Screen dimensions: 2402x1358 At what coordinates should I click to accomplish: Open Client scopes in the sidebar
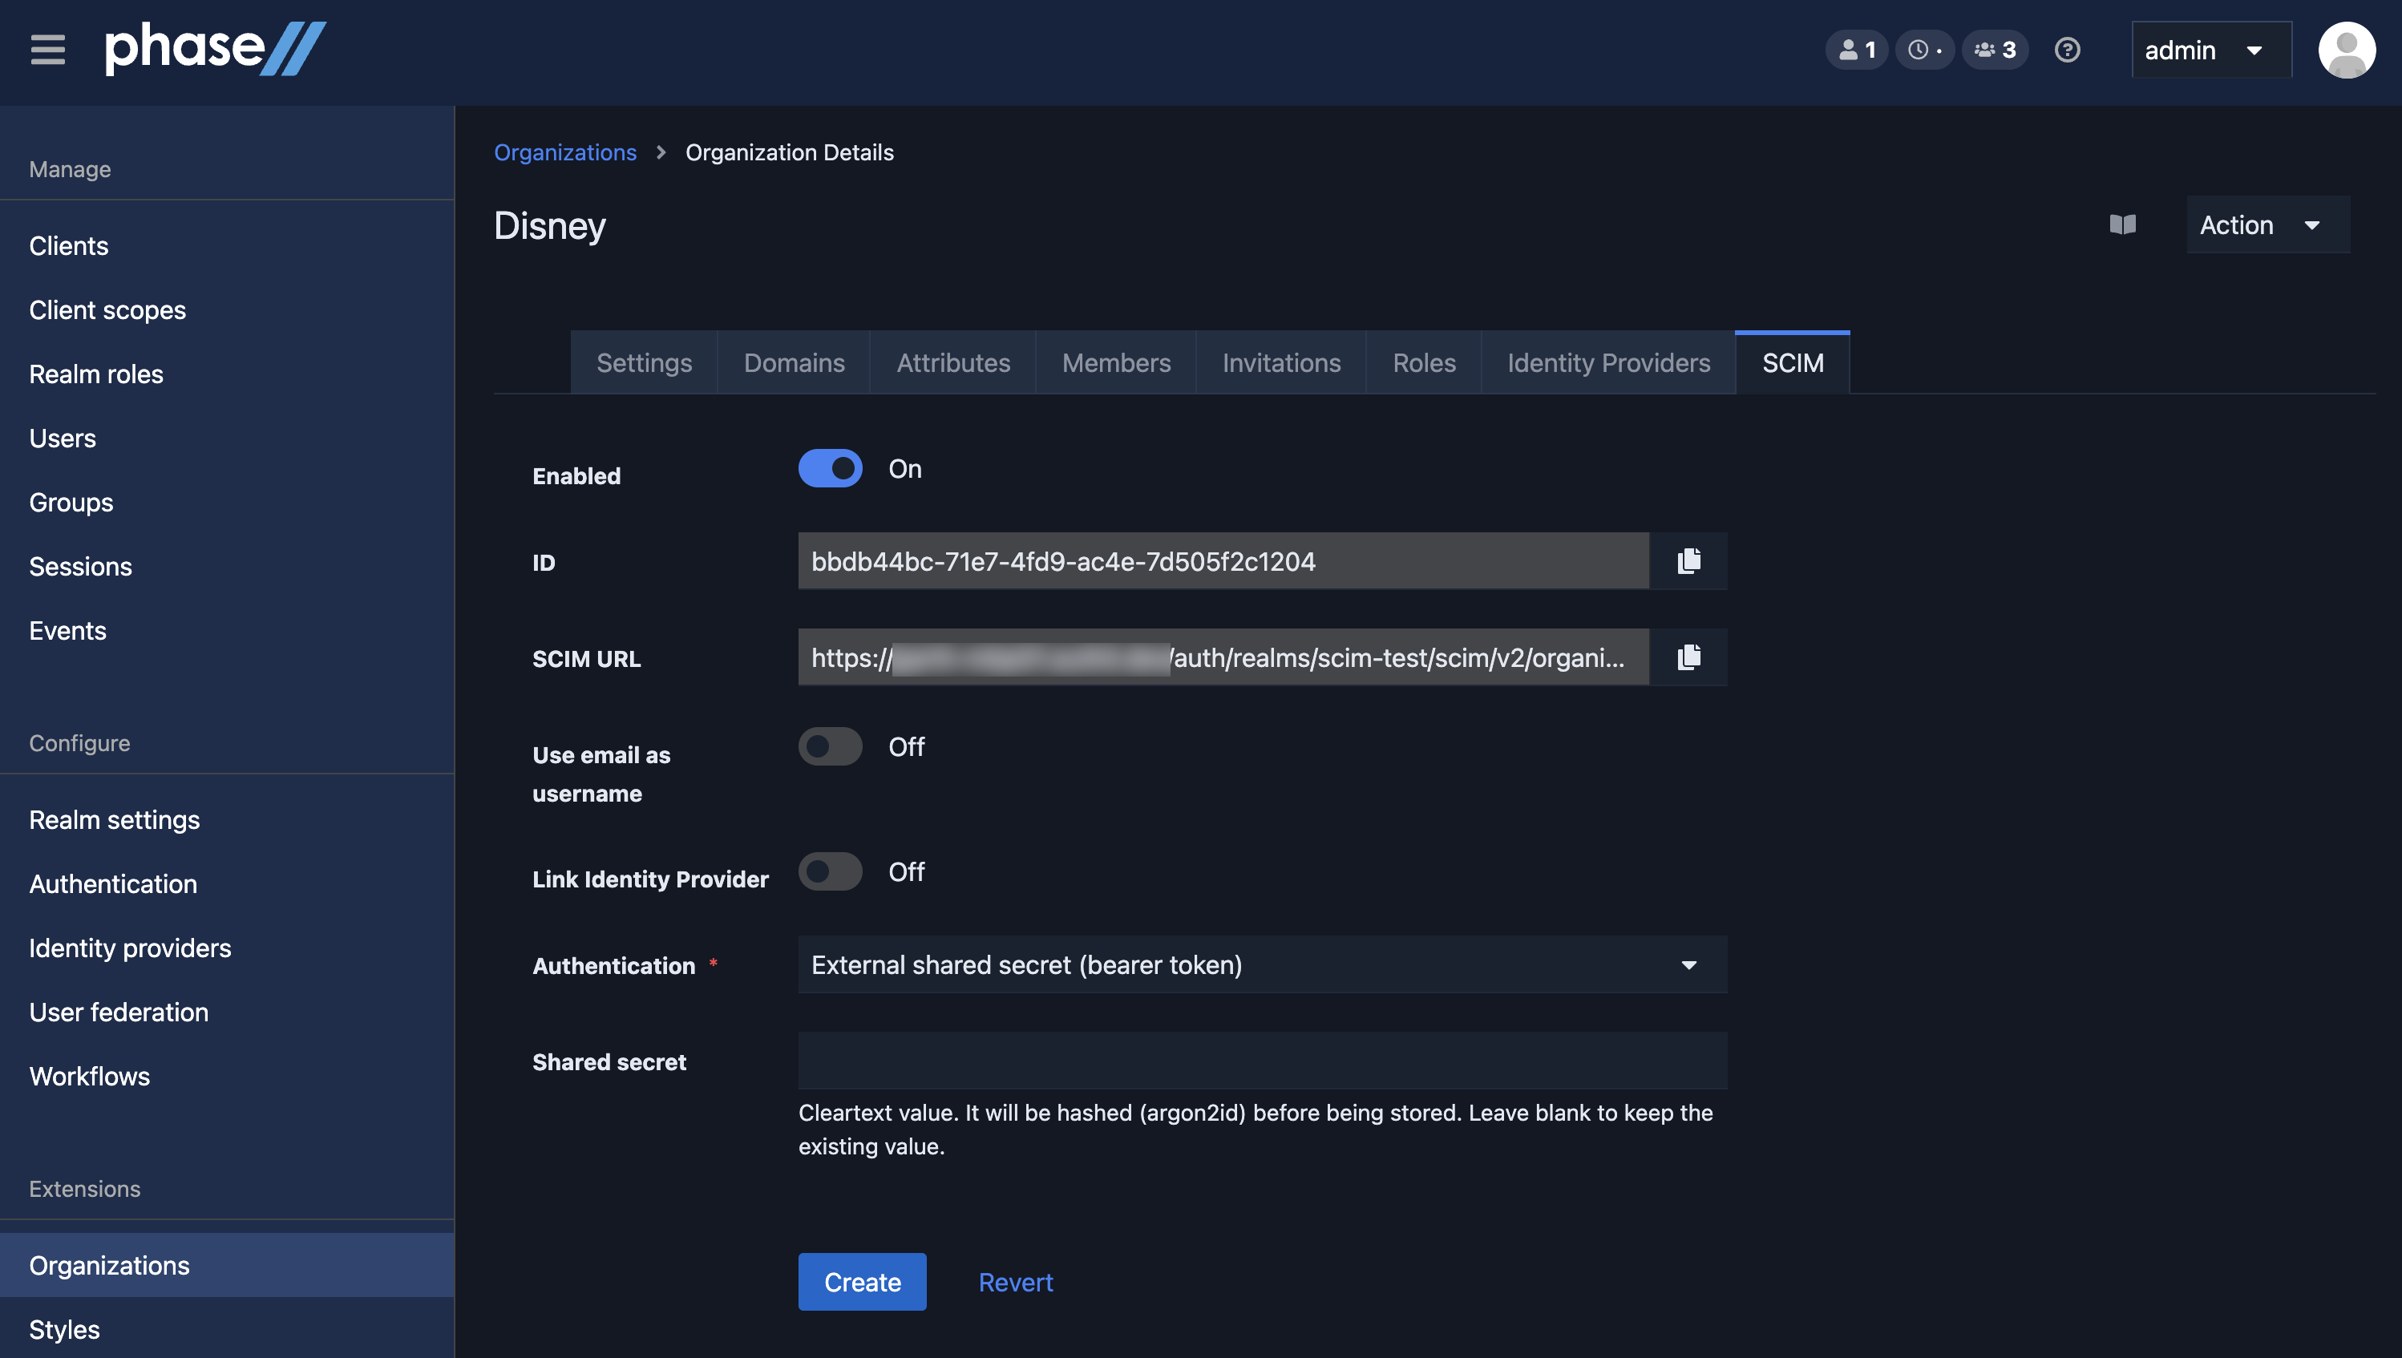coord(228,309)
